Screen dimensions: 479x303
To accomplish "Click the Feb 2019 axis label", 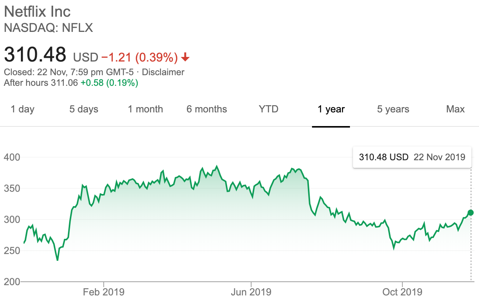I will [104, 292].
